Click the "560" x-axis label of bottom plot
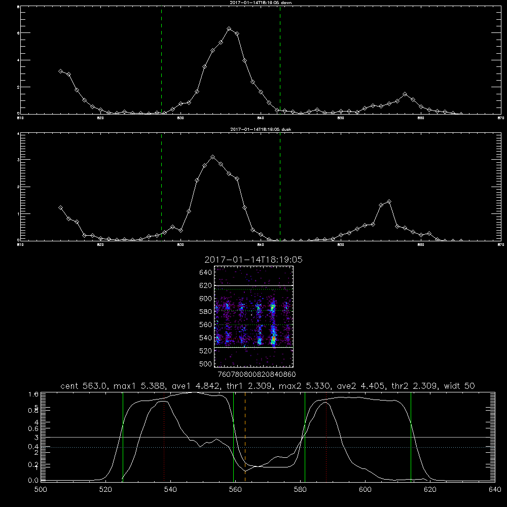The height and width of the screenshot is (507, 507). [x=235, y=490]
